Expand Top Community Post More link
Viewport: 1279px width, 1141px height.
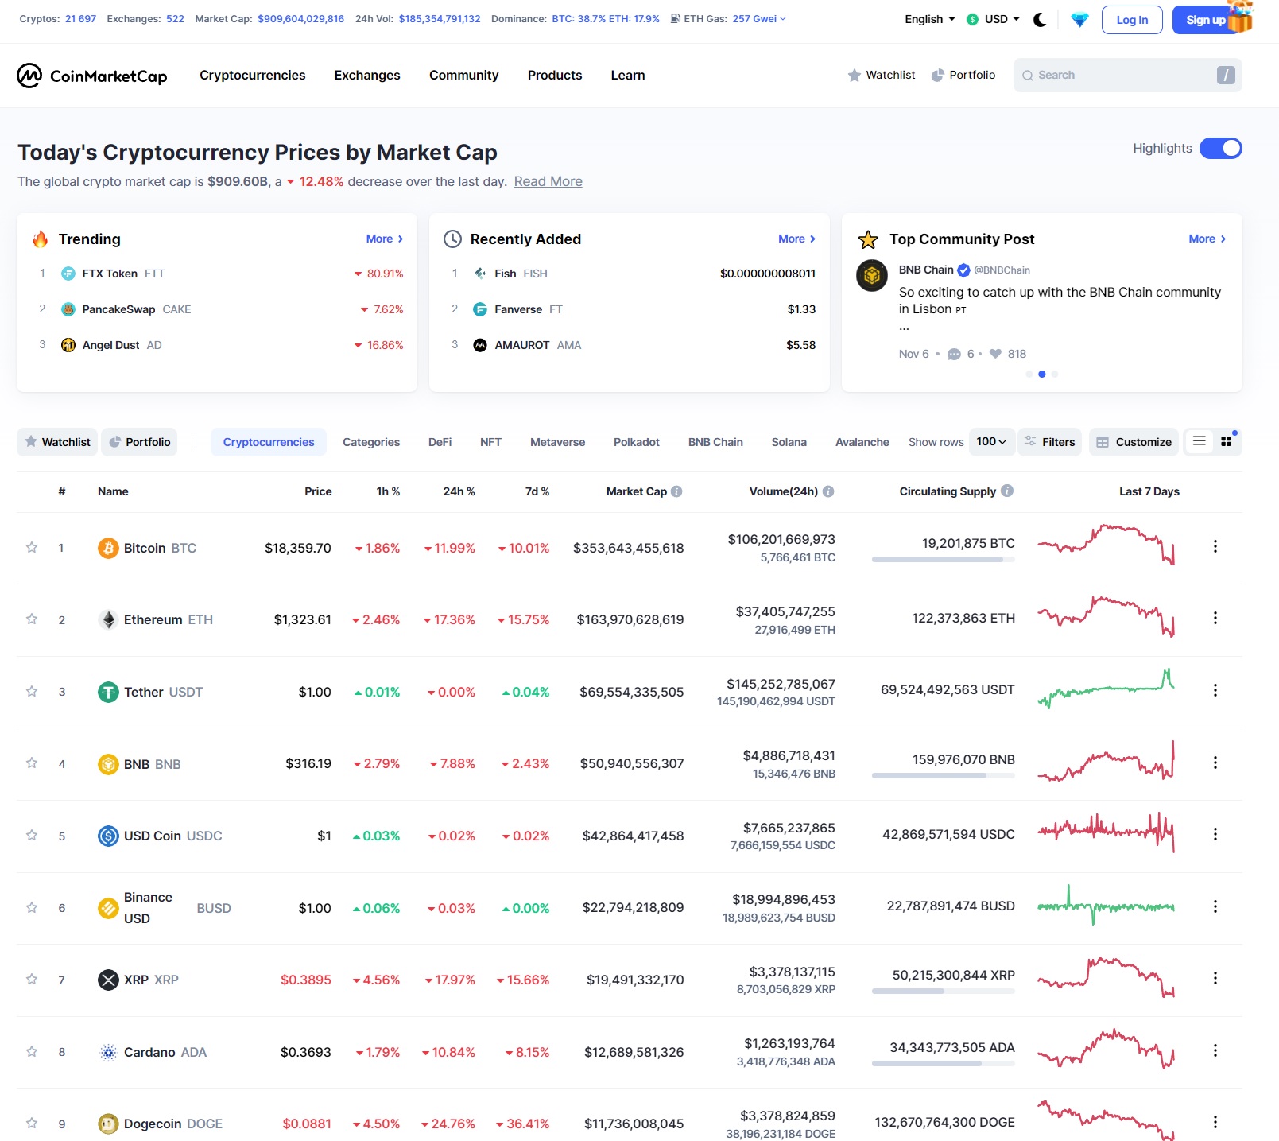tap(1207, 239)
